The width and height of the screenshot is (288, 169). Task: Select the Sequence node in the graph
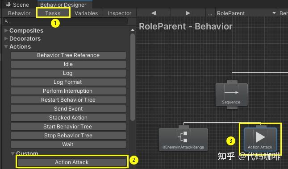tap(231, 95)
